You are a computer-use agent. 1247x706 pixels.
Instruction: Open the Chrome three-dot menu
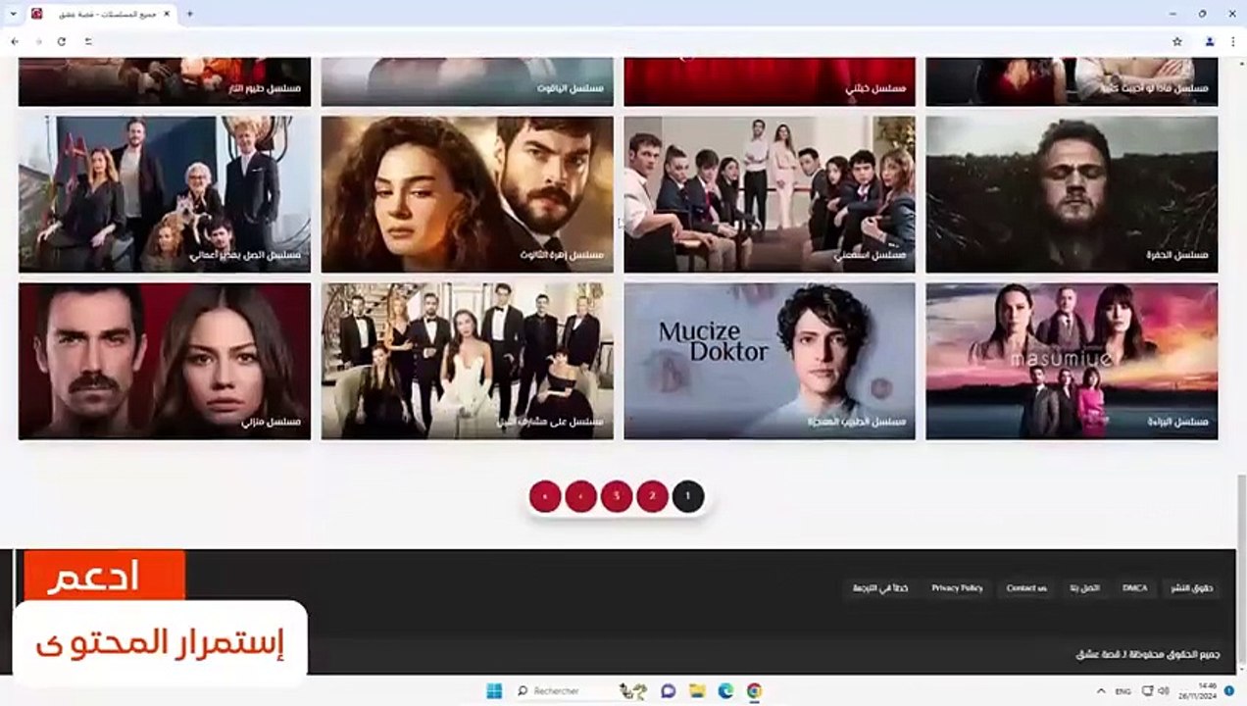point(1232,41)
